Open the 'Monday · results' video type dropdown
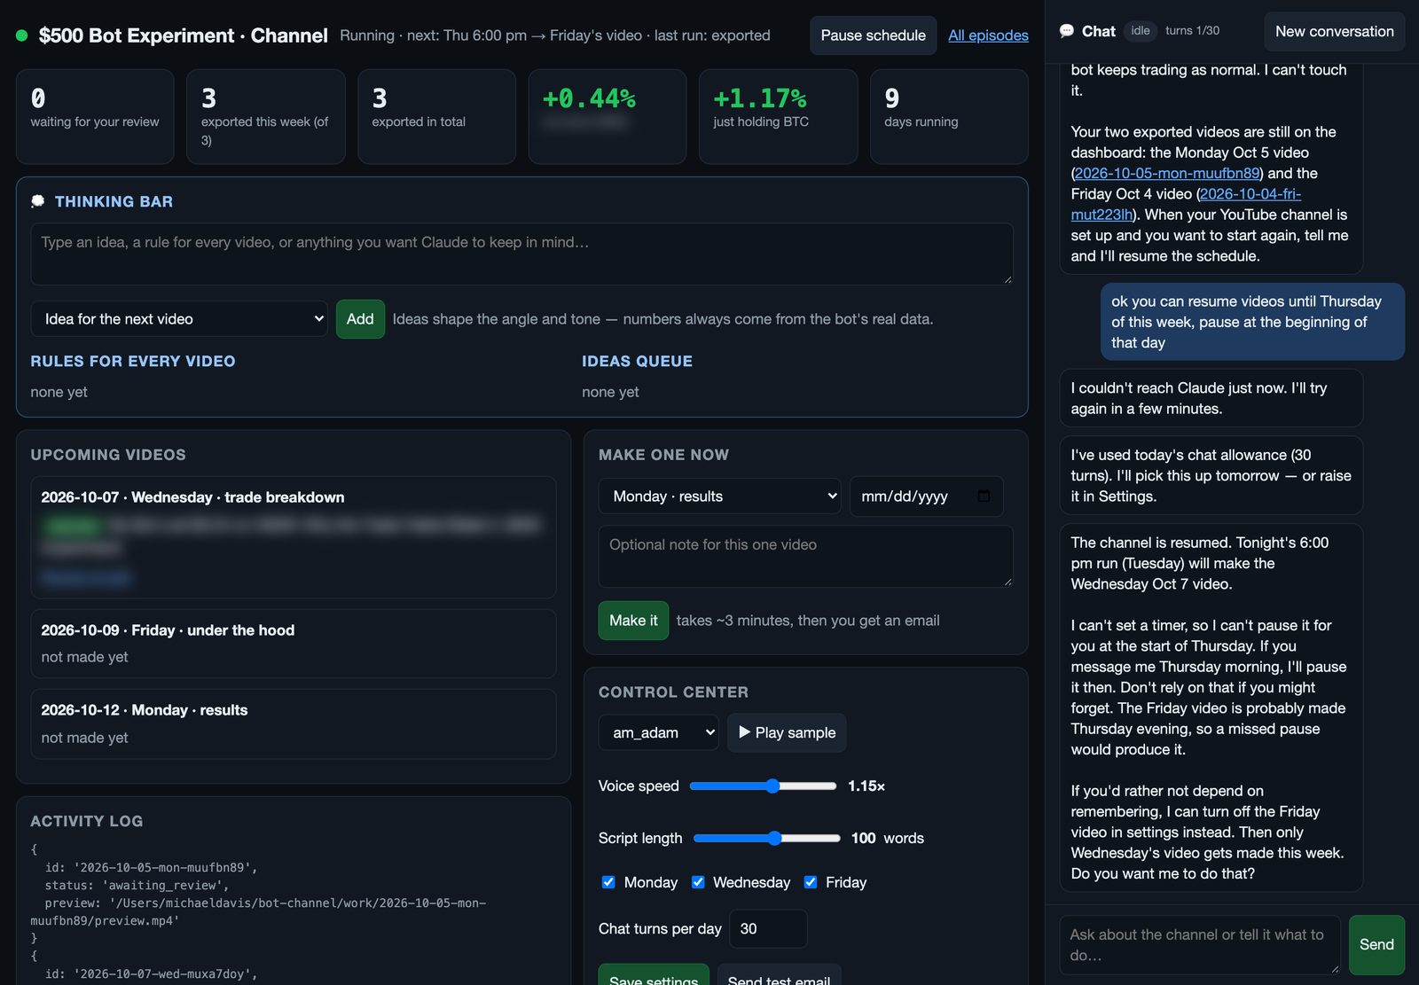Screen dimensions: 1419x985 720,496
